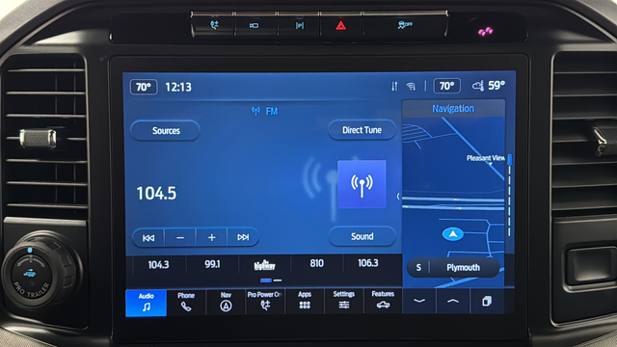This screenshot has height=347, width=617.
Task: Tap the 12:13 clock
Action: 178,87
